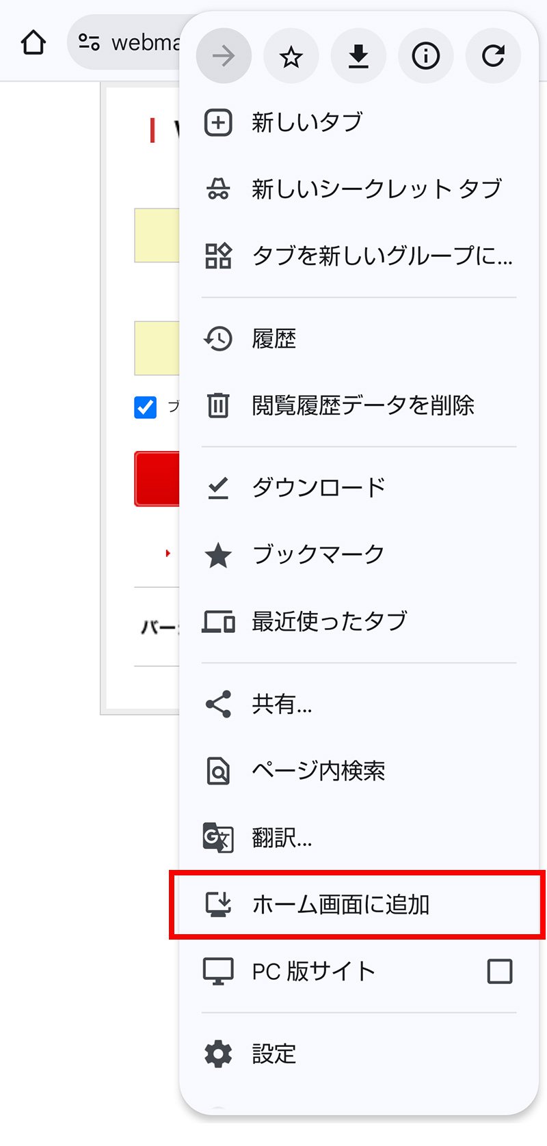Open the 共有… share option
This screenshot has width=547, height=1146.
[282, 704]
